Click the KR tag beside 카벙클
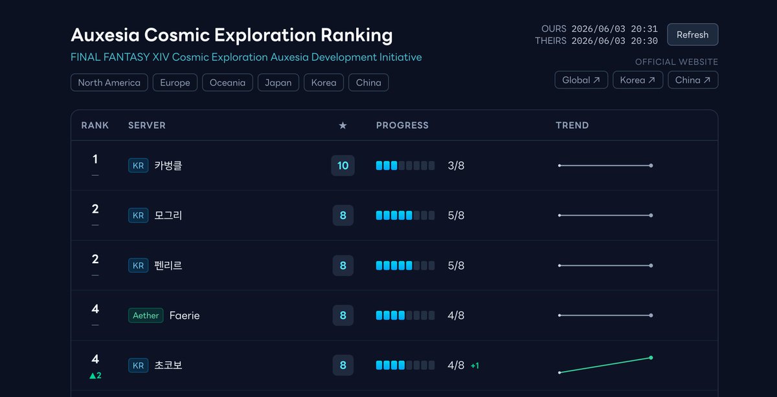Viewport: 777px width, 397px height. (138, 166)
